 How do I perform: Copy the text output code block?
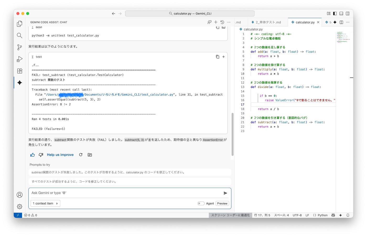pos(217,57)
